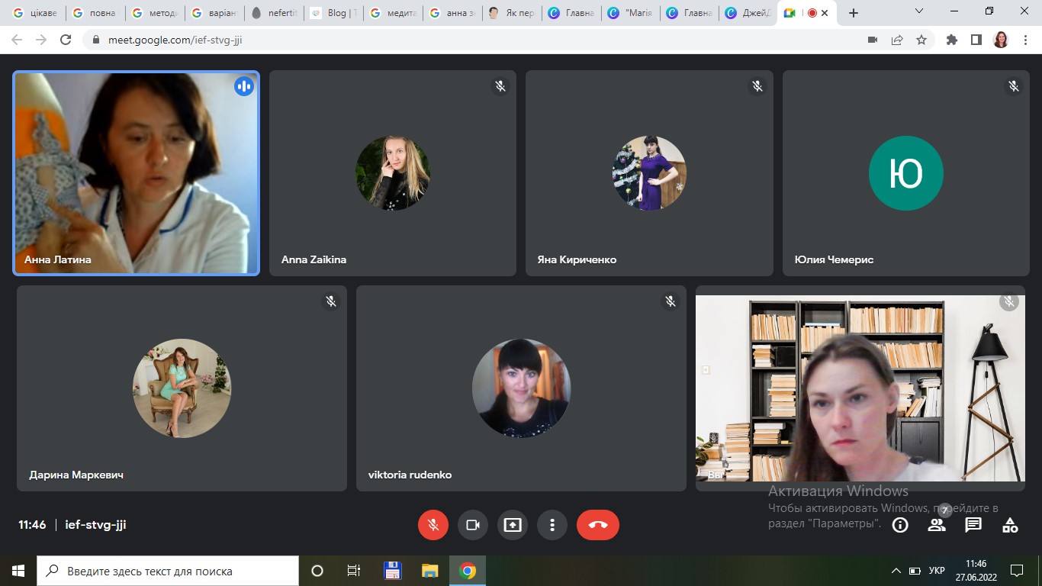1042x586 pixels.
Task: Open meeting details info icon
Action: click(900, 525)
